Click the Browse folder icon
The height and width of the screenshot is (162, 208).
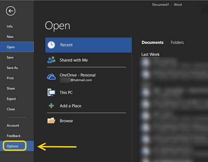(x=51, y=121)
